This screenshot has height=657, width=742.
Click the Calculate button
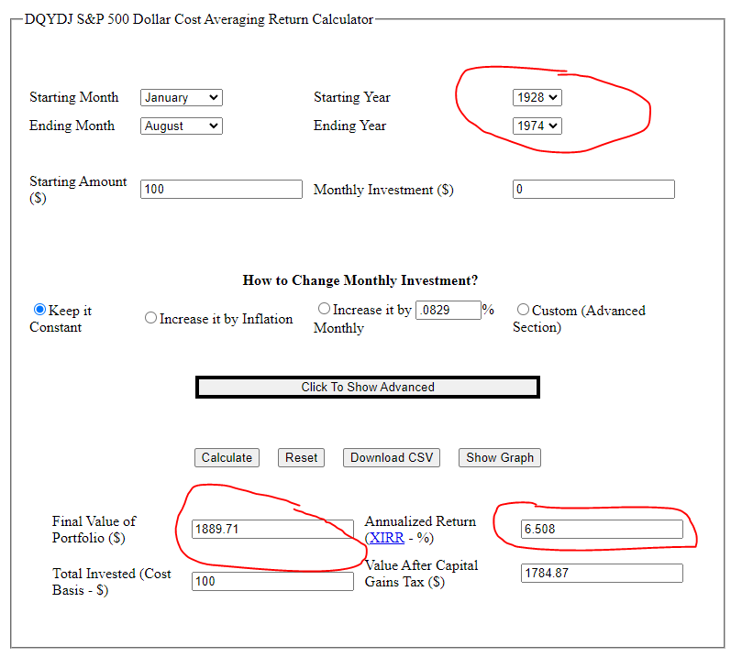pos(227,457)
